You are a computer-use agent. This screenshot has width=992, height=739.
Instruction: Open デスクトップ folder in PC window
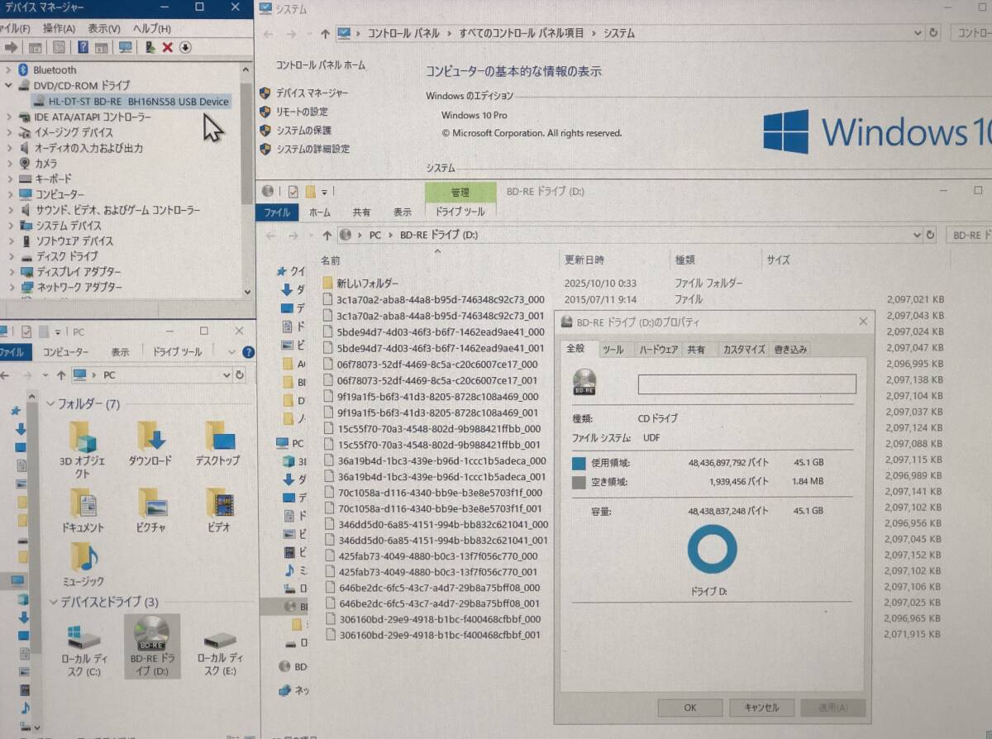[x=218, y=445]
